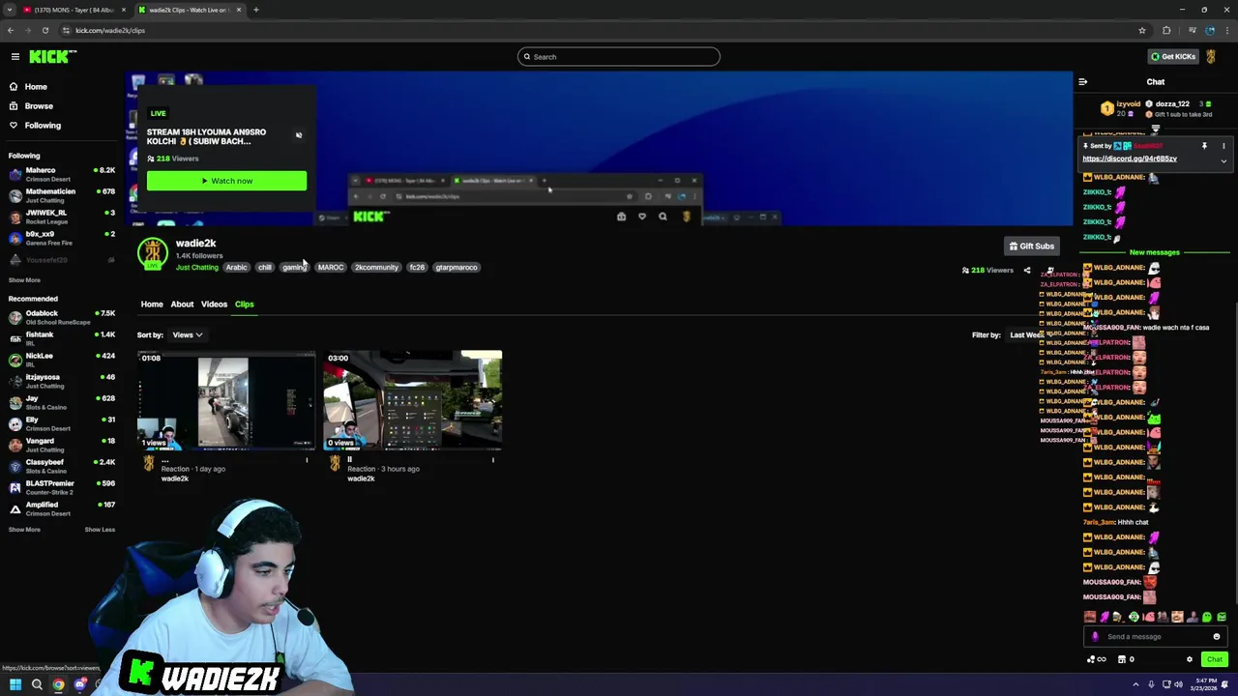Image resolution: width=1238 pixels, height=696 pixels.
Task: Open the Home icon in sidebar
Action: [x=14, y=87]
